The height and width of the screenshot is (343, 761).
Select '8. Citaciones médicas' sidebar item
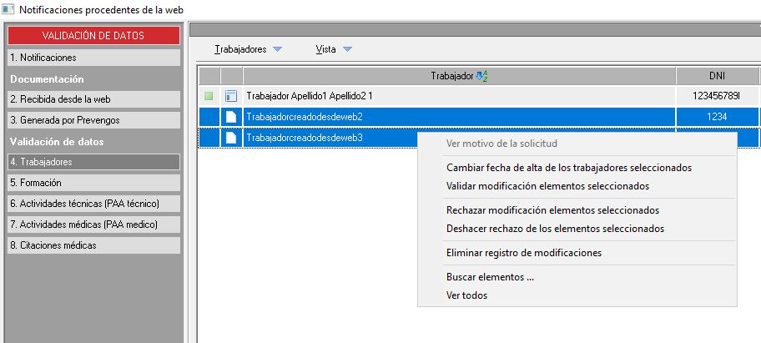pyautogui.click(x=93, y=245)
